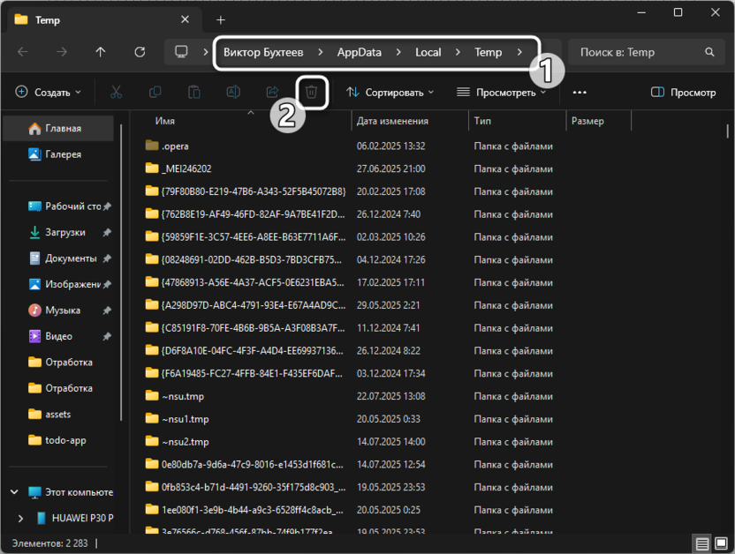Screen dimensions: 735x554
Task: Switch to details view layout icon
Action: pos(701,543)
